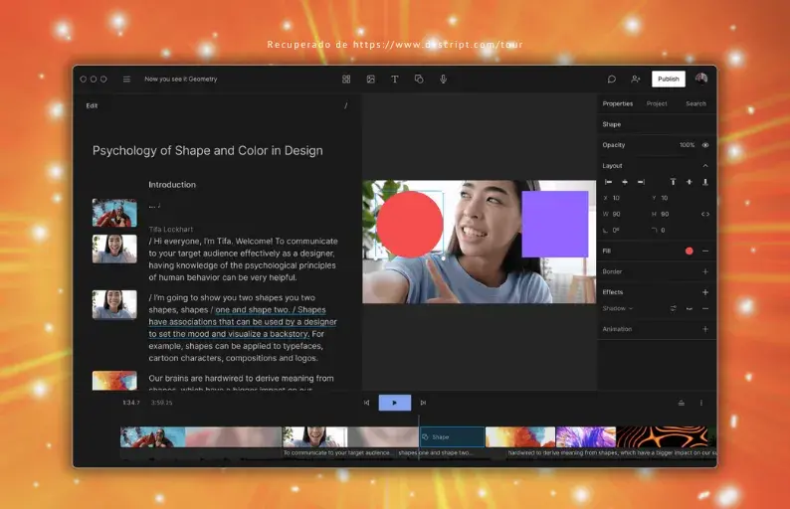Align shape to left edge icon
The width and height of the screenshot is (790, 509).
pyautogui.click(x=608, y=182)
